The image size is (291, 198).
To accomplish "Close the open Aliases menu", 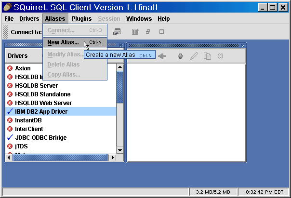I will point(55,19).
